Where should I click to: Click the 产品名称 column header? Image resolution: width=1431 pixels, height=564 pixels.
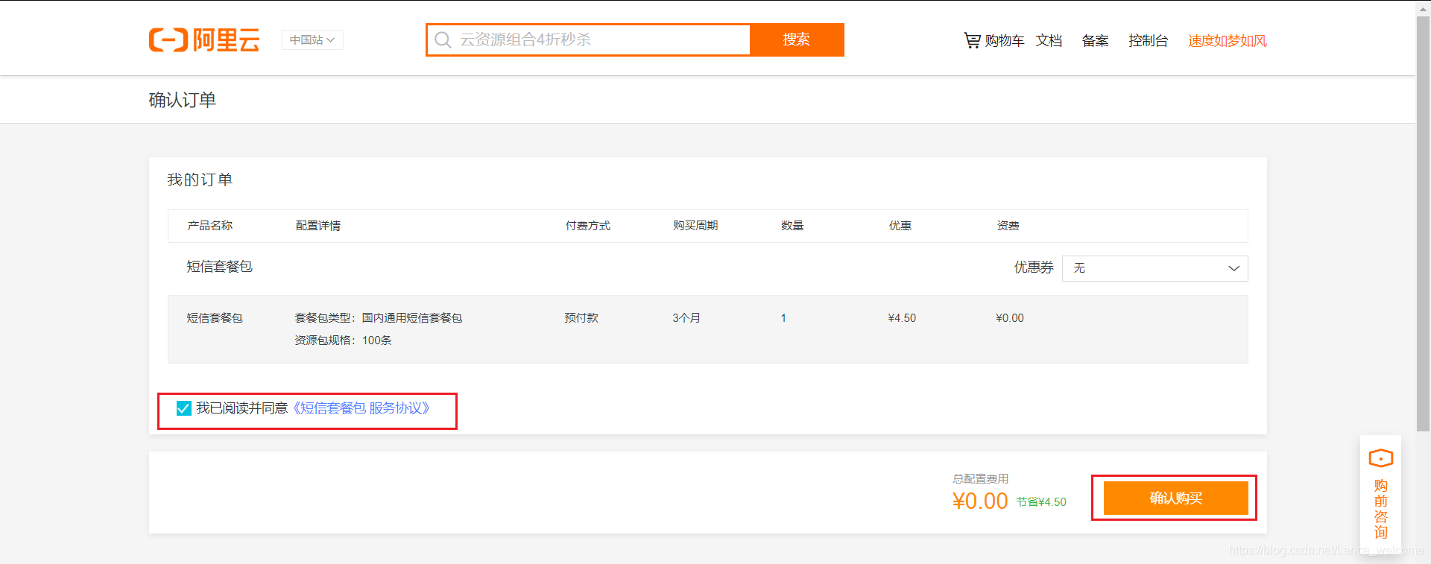pyautogui.click(x=209, y=226)
